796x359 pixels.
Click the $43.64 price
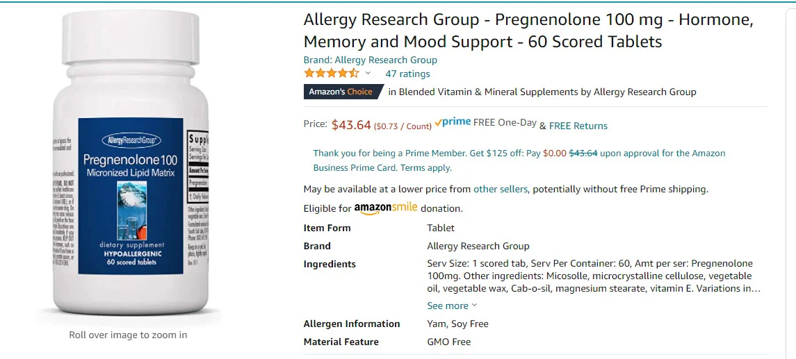click(x=351, y=125)
